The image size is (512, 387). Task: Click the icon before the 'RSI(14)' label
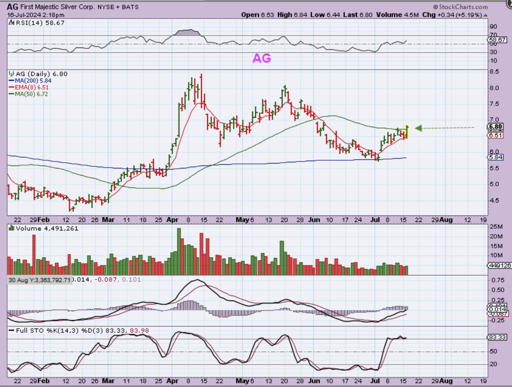coord(11,23)
